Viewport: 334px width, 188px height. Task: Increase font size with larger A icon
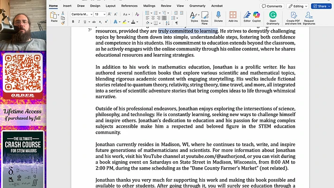109,14
